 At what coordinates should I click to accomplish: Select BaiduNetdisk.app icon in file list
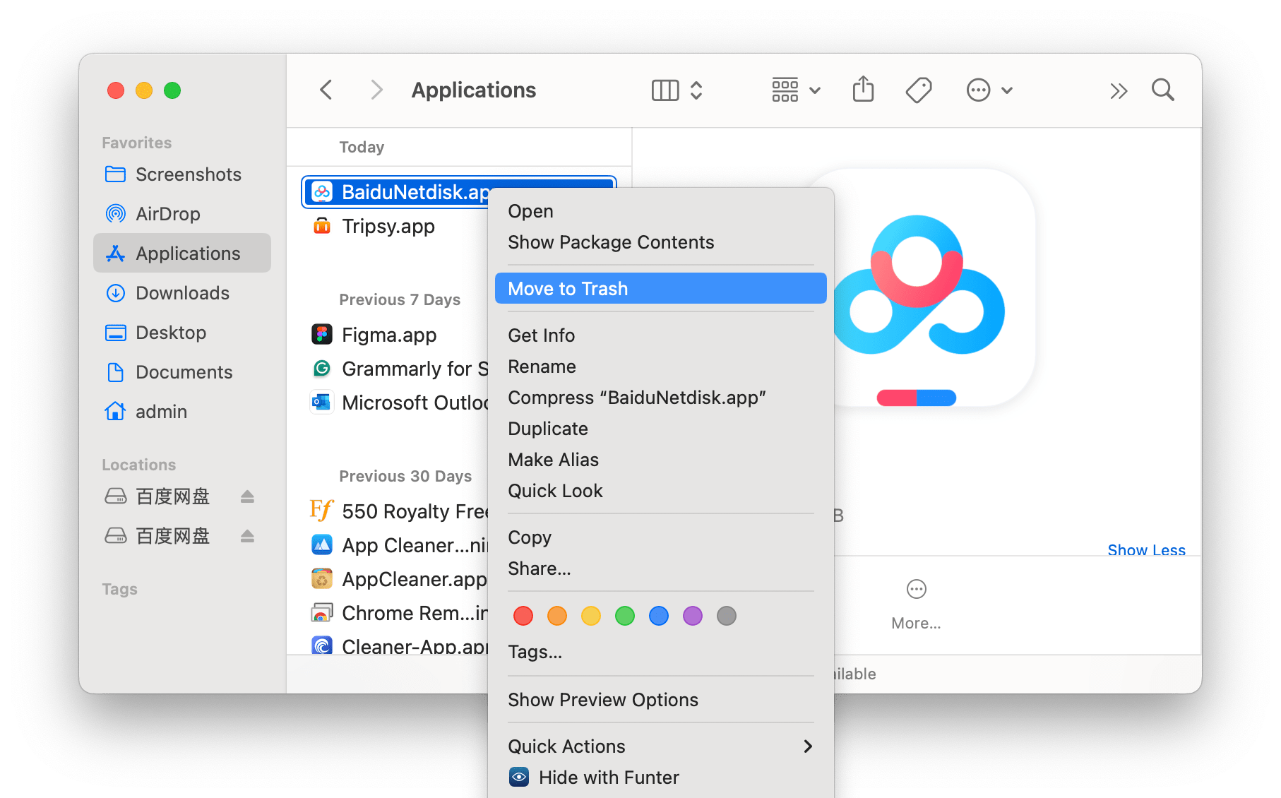322,192
